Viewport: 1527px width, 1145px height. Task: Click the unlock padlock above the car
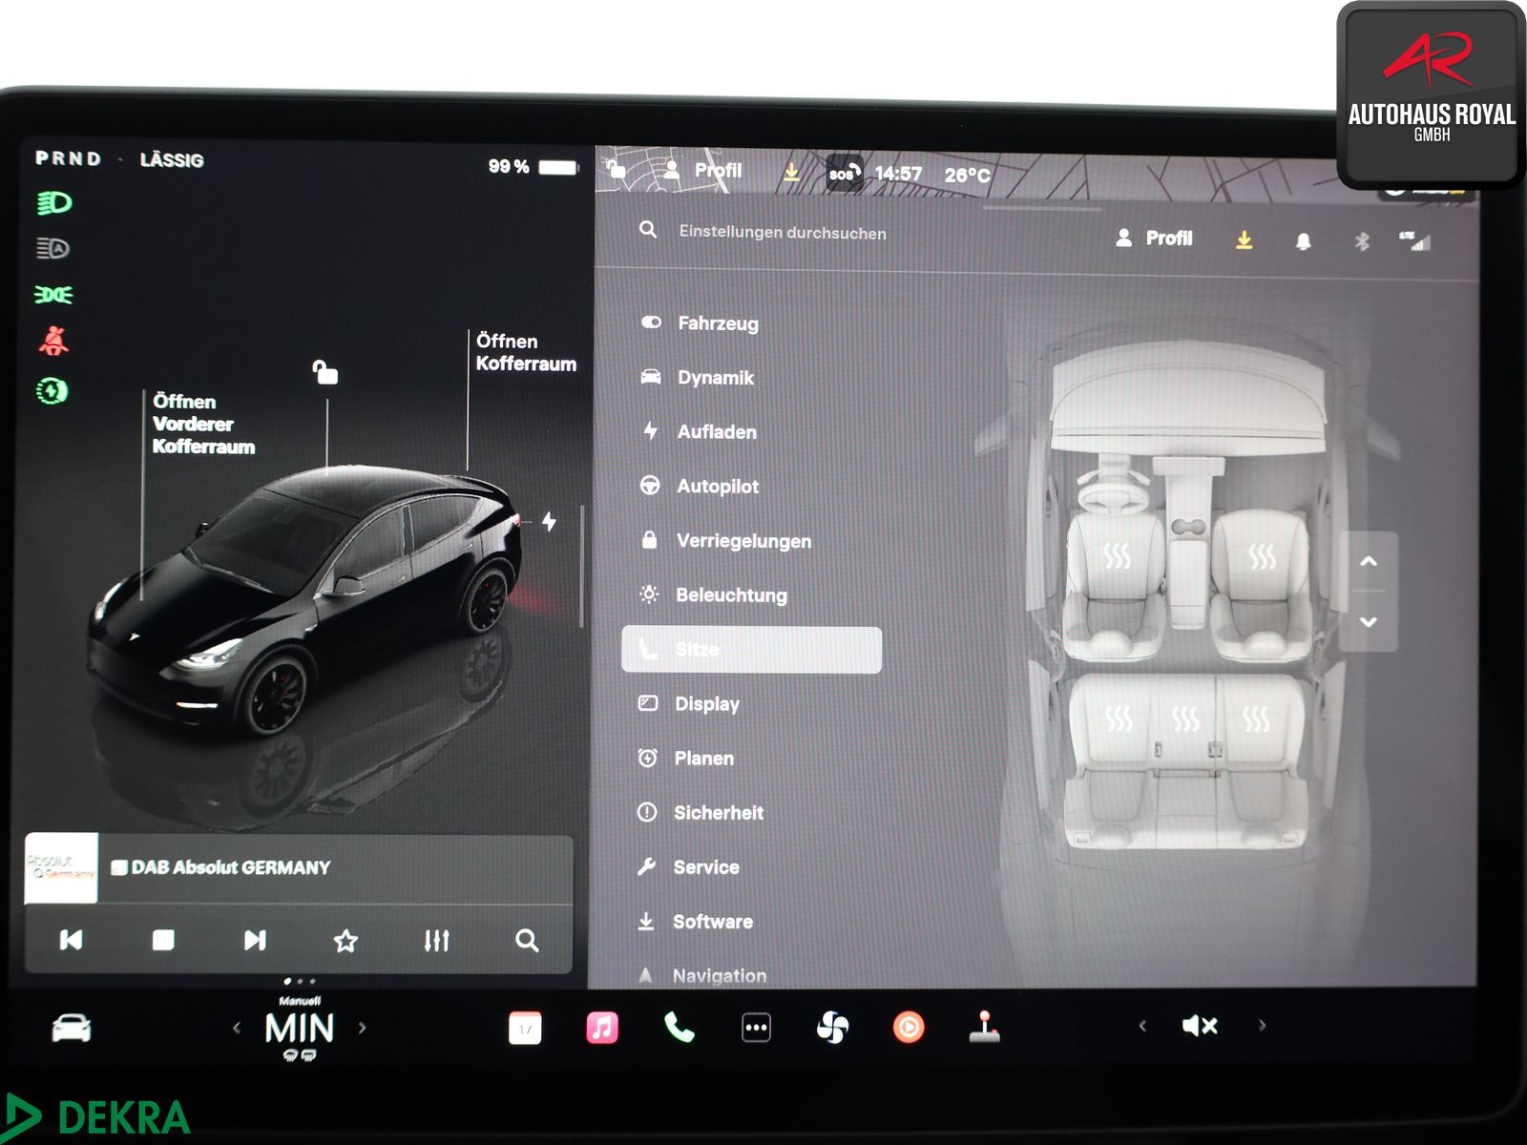point(325,372)
